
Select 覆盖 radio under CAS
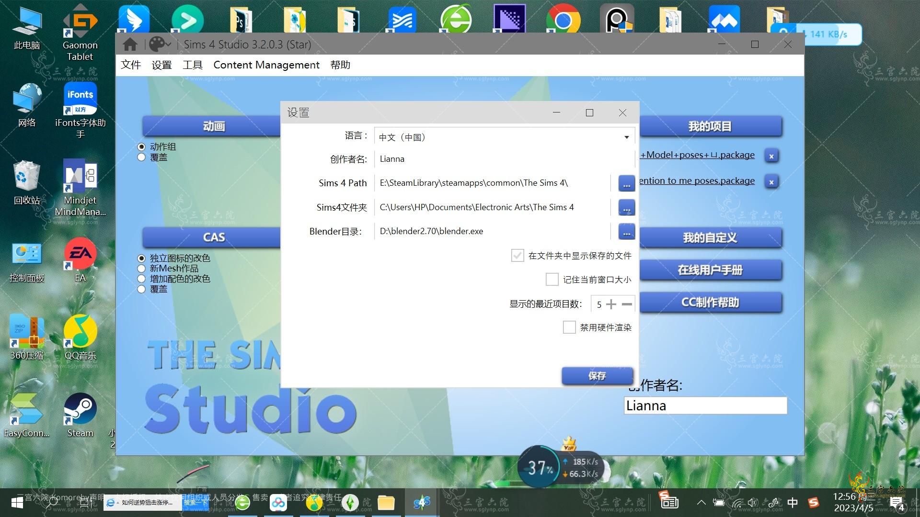141,289
